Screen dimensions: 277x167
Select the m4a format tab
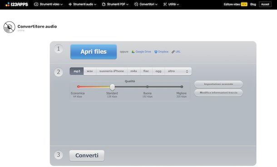(x=134, y=71)
